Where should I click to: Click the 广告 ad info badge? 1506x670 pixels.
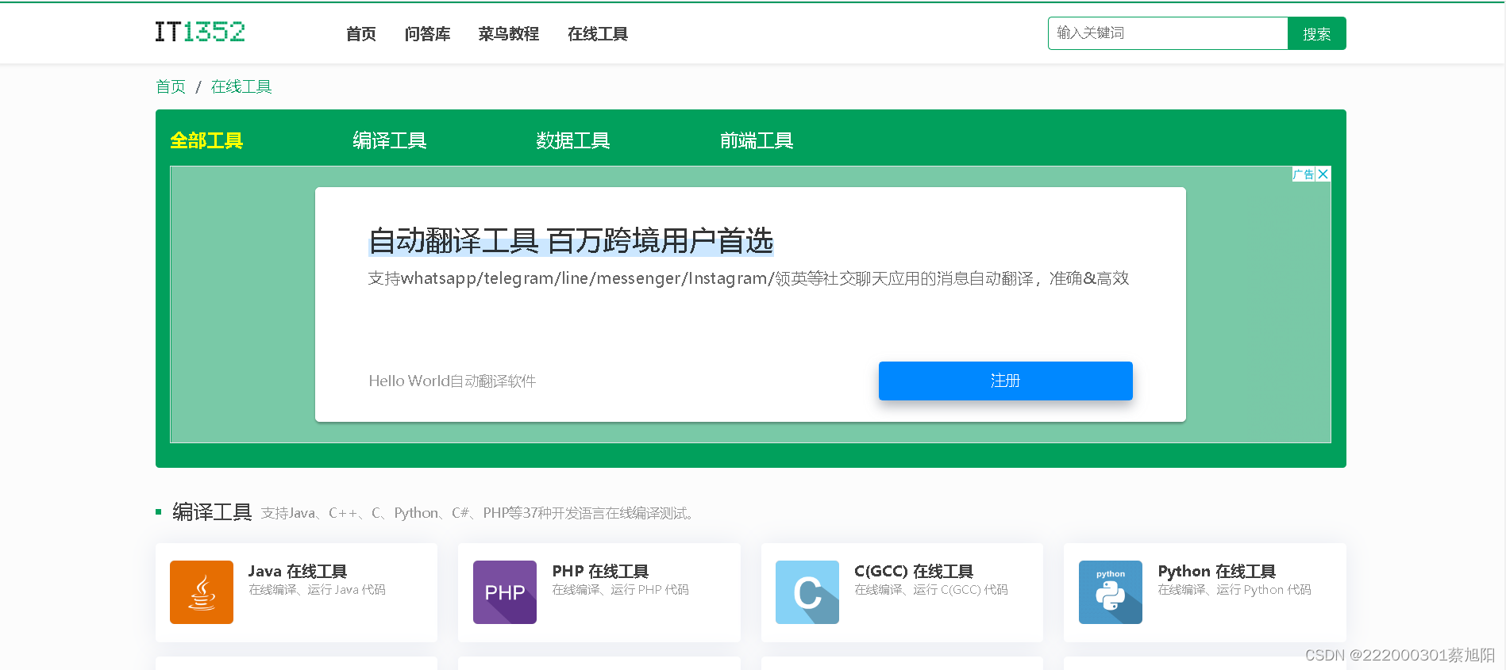(x=1304, y=174)
